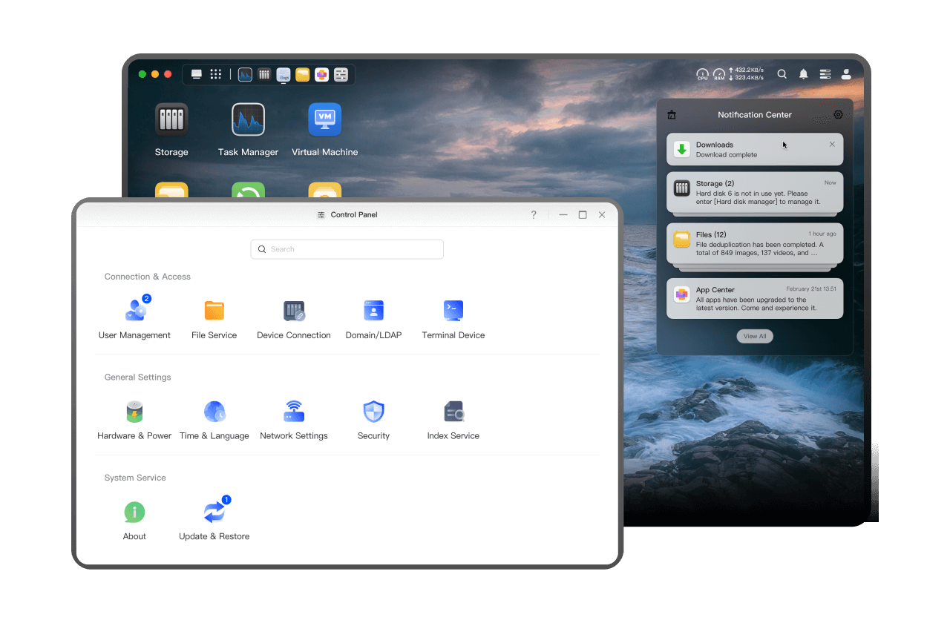
Task: Open Update & Restore
Action: 214,512
